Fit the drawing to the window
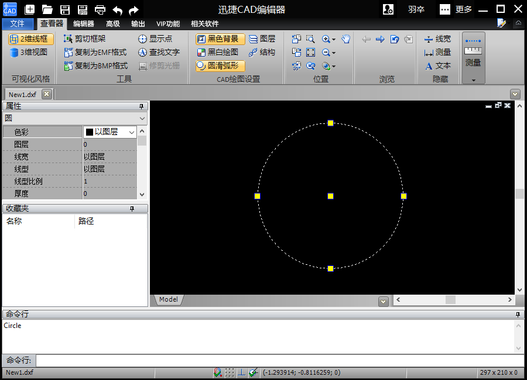 (x=310, y=53)
